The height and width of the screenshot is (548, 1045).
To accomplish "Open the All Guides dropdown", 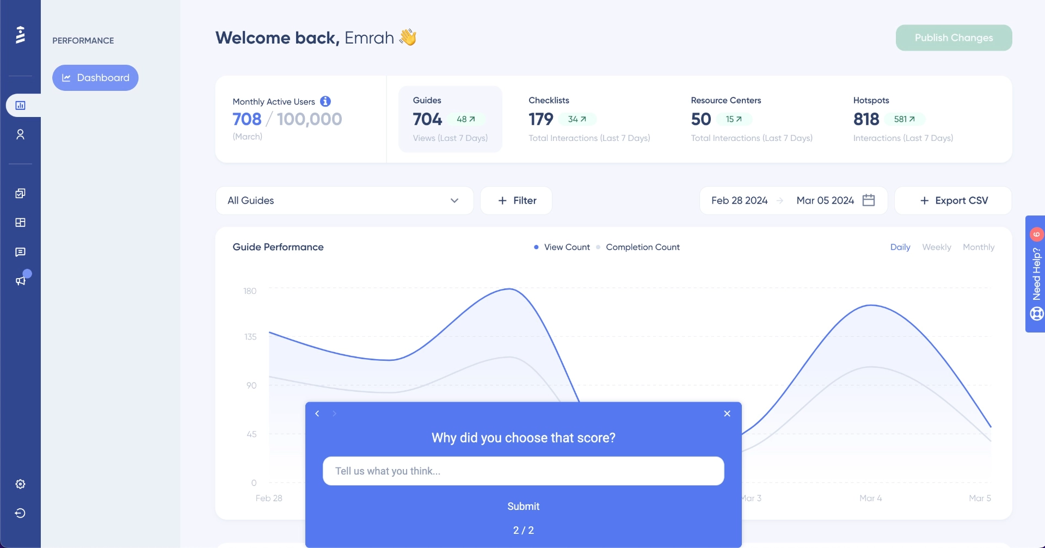I will click(x=345, y=200).
